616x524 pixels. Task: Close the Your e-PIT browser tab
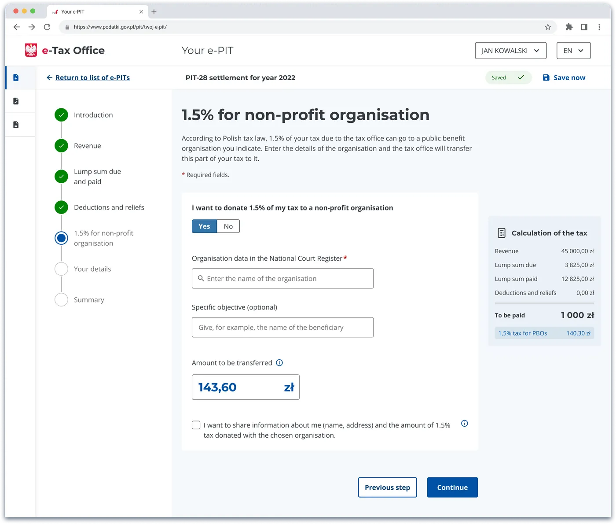[141, 12]
